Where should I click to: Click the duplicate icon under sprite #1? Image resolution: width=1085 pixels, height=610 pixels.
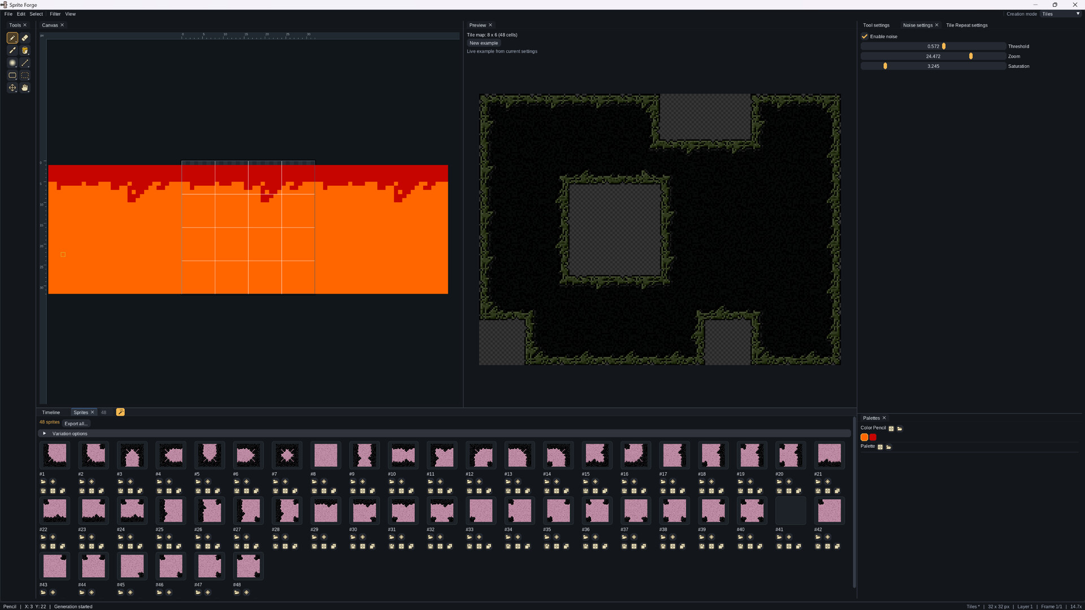(62, 491)
